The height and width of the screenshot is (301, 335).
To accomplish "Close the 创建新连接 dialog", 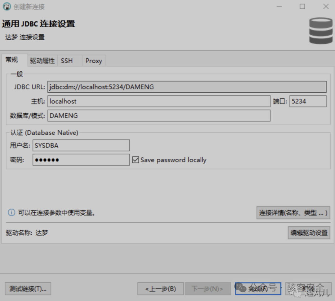I will pos(326,7).
